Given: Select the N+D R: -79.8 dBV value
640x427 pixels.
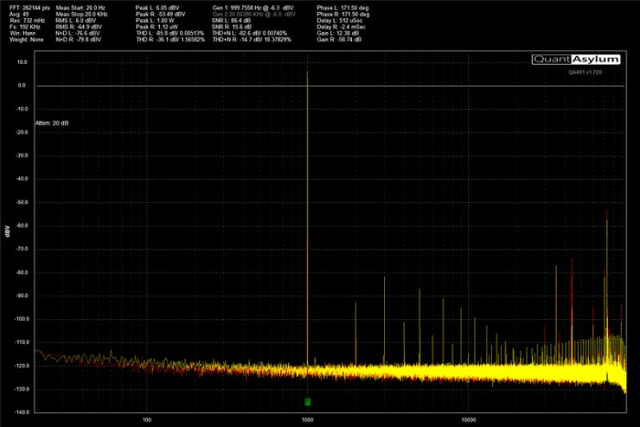Looking at the screenshot, I should [79, 39].
